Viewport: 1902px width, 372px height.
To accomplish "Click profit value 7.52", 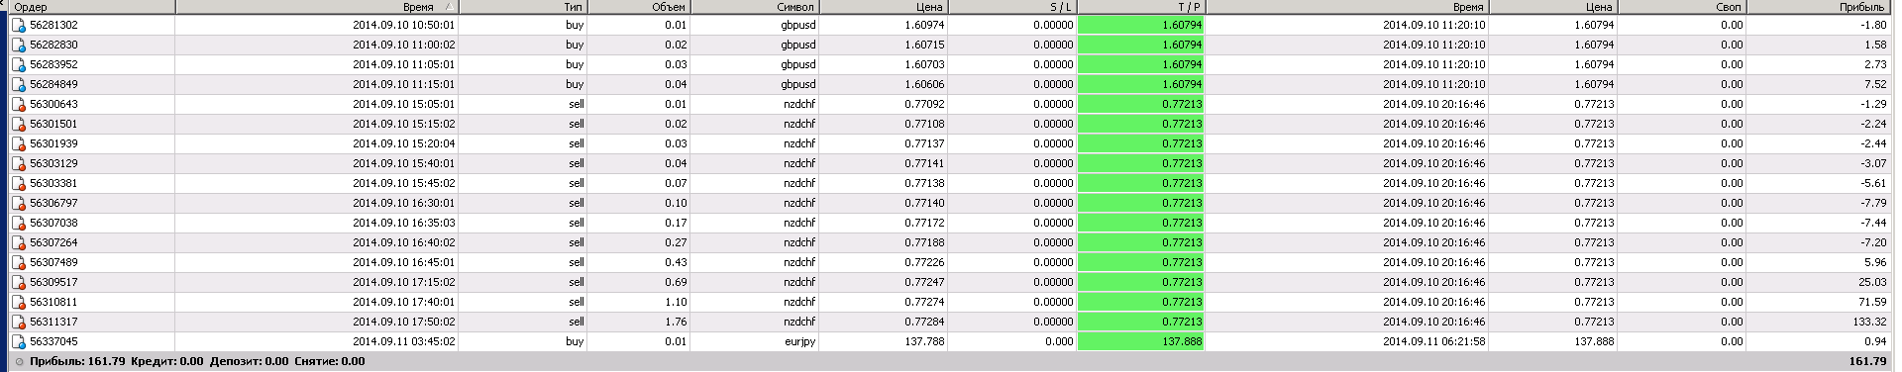I will 1875,84.
